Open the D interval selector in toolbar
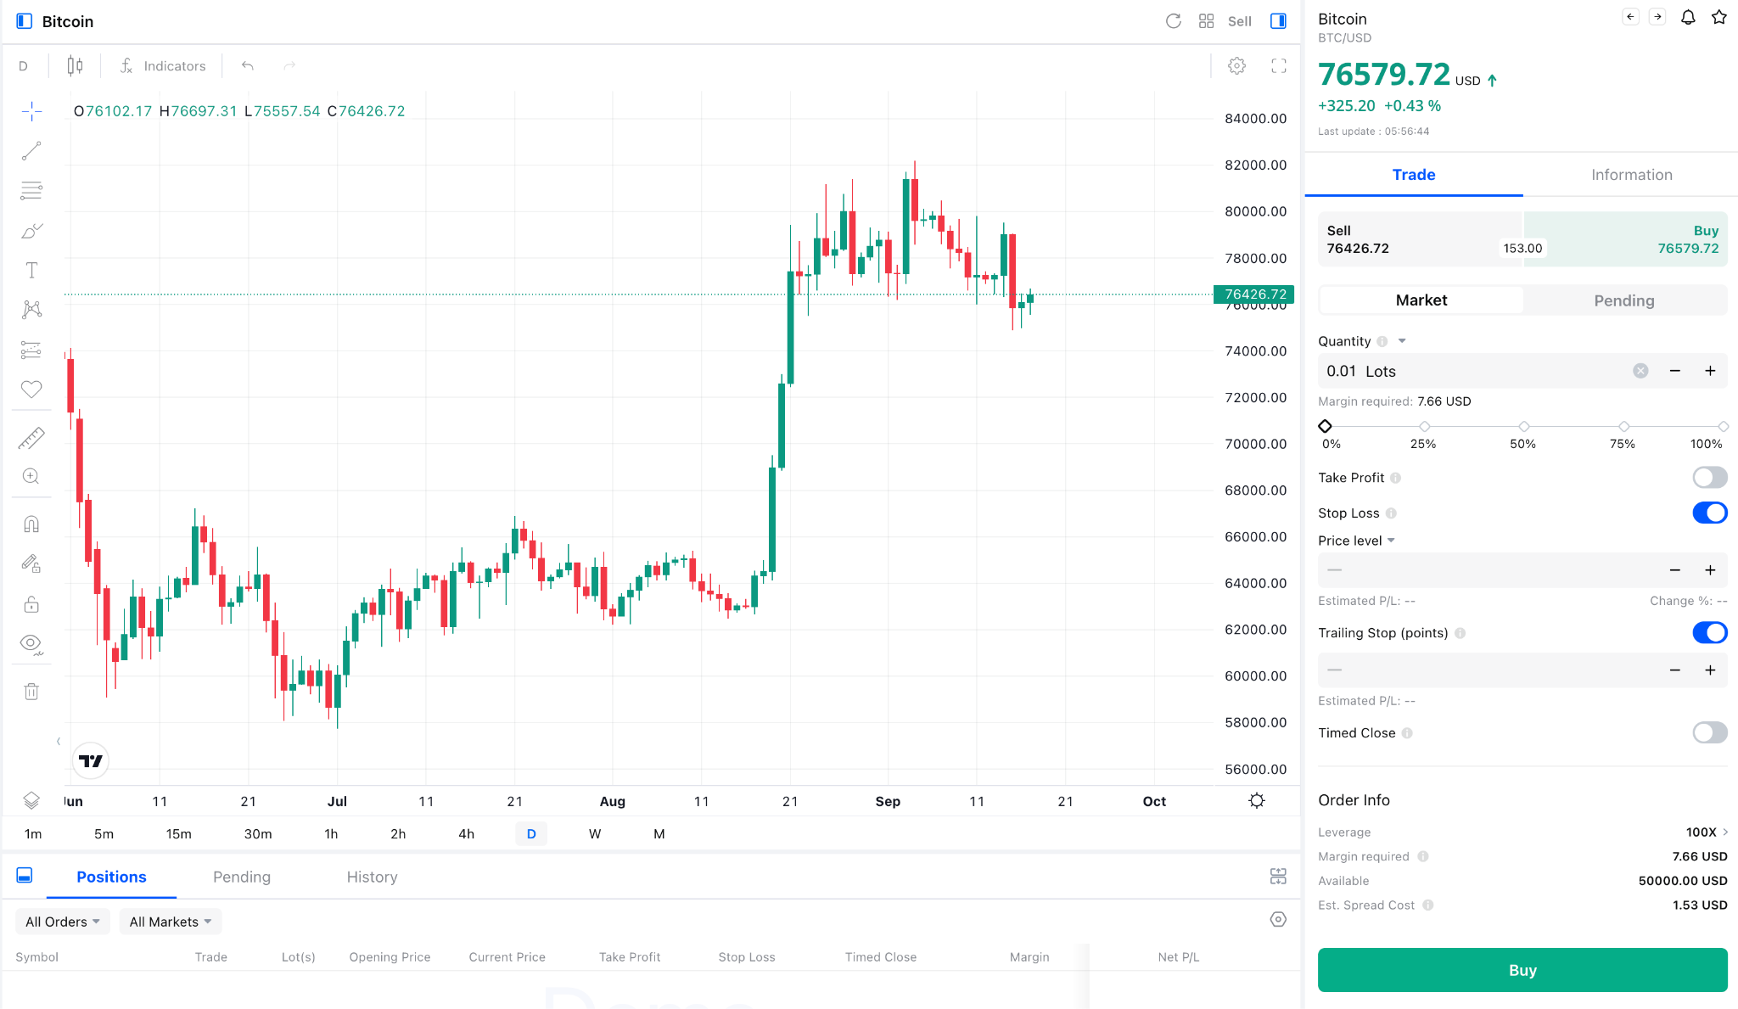Image resolution: width=1738 pixels, height=1009 pixels. tap(23, 66)
